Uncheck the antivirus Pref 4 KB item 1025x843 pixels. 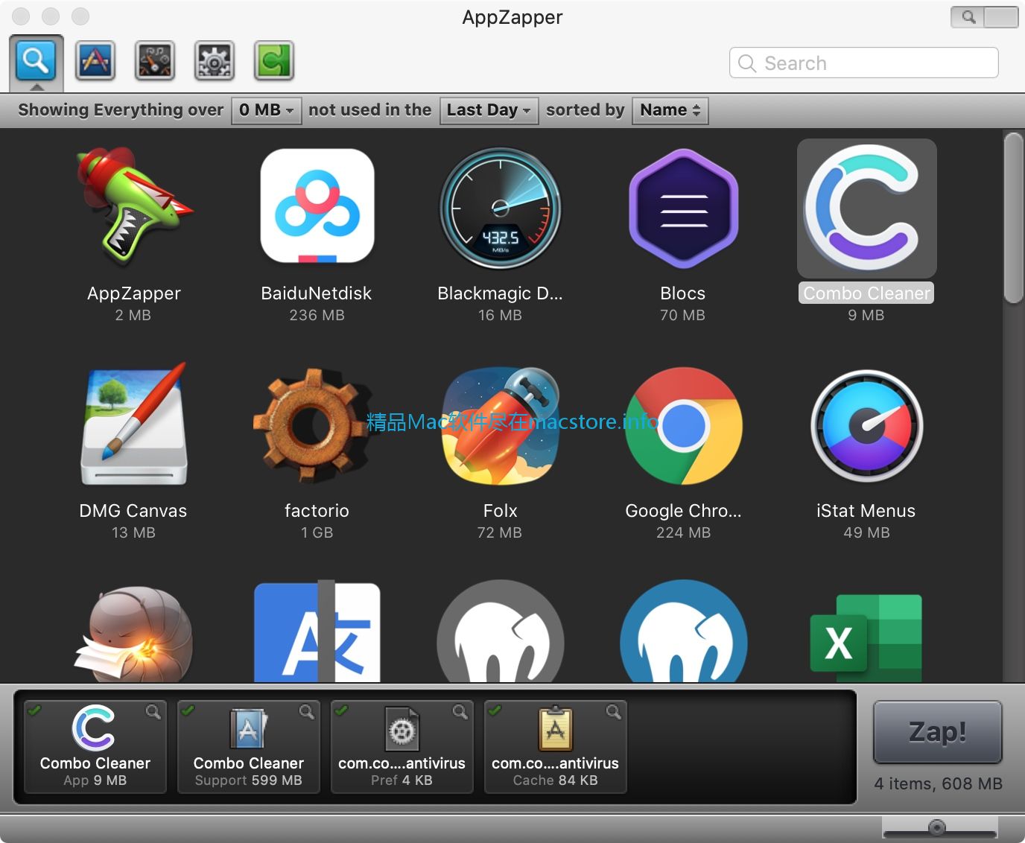[341, 710]
